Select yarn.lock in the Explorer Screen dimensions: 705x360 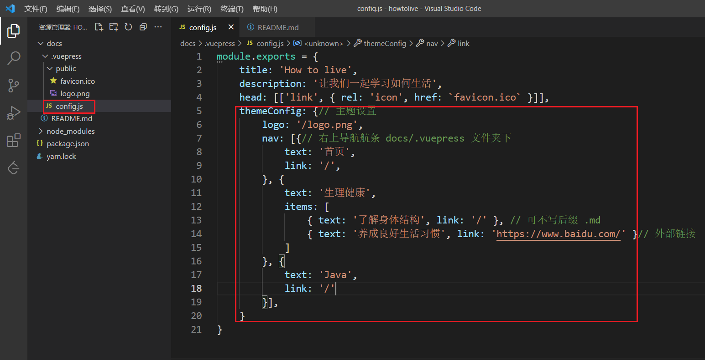tap(61, 156)
